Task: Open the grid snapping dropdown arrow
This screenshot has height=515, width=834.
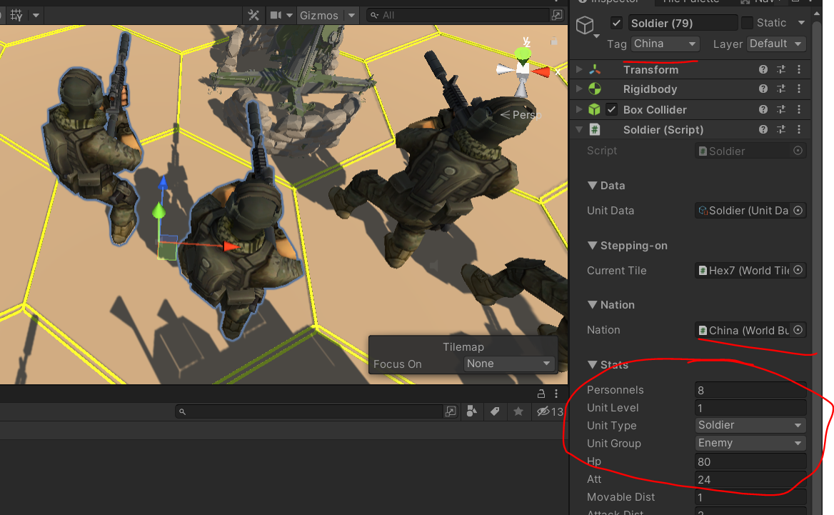Action: (x=36, y=16)
